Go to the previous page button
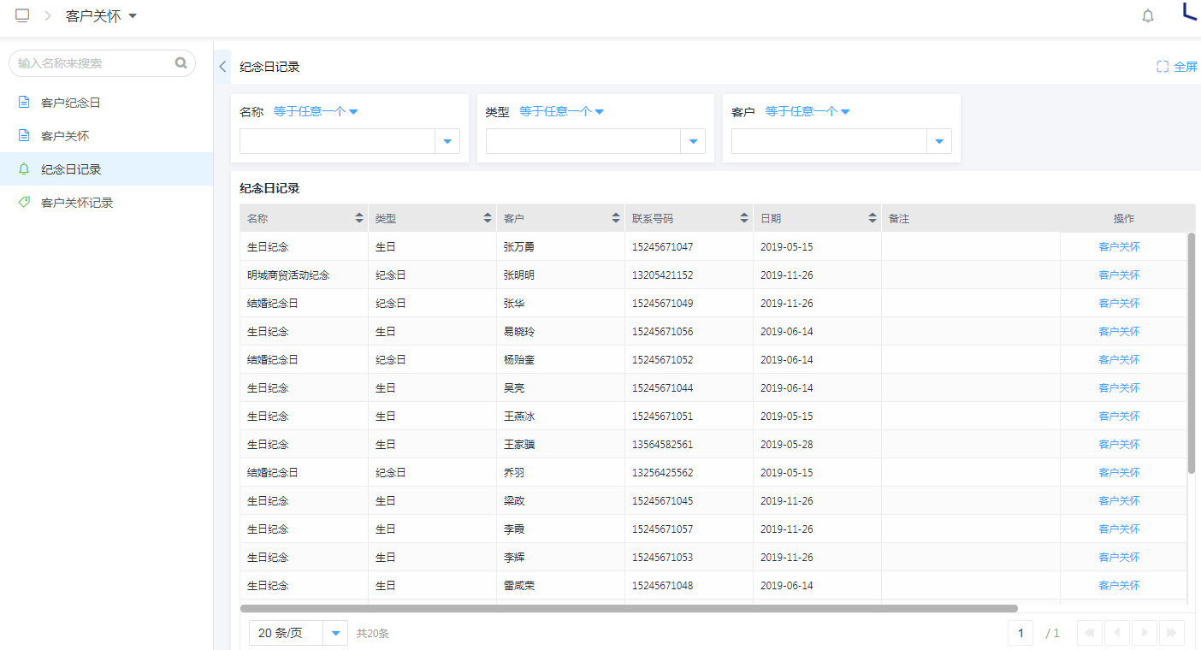 coord(1117,633)
